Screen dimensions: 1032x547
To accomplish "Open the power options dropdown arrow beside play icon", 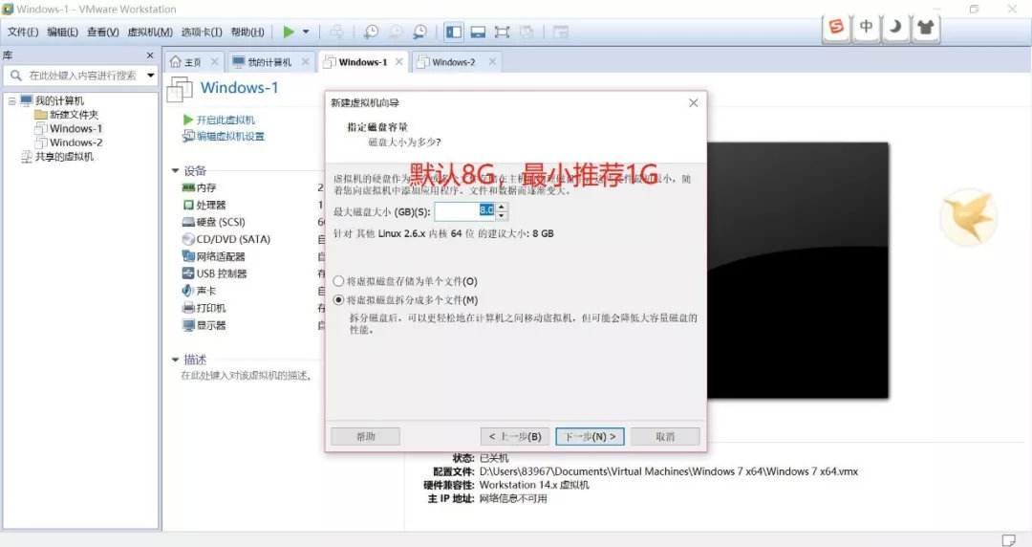I will click(x=306, y=32).
